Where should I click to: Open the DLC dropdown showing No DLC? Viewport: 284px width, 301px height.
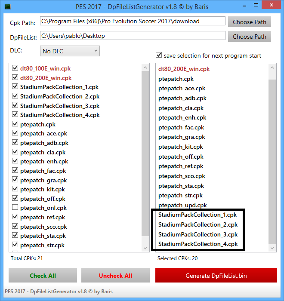pyautogui.click(x=70, y=51)
